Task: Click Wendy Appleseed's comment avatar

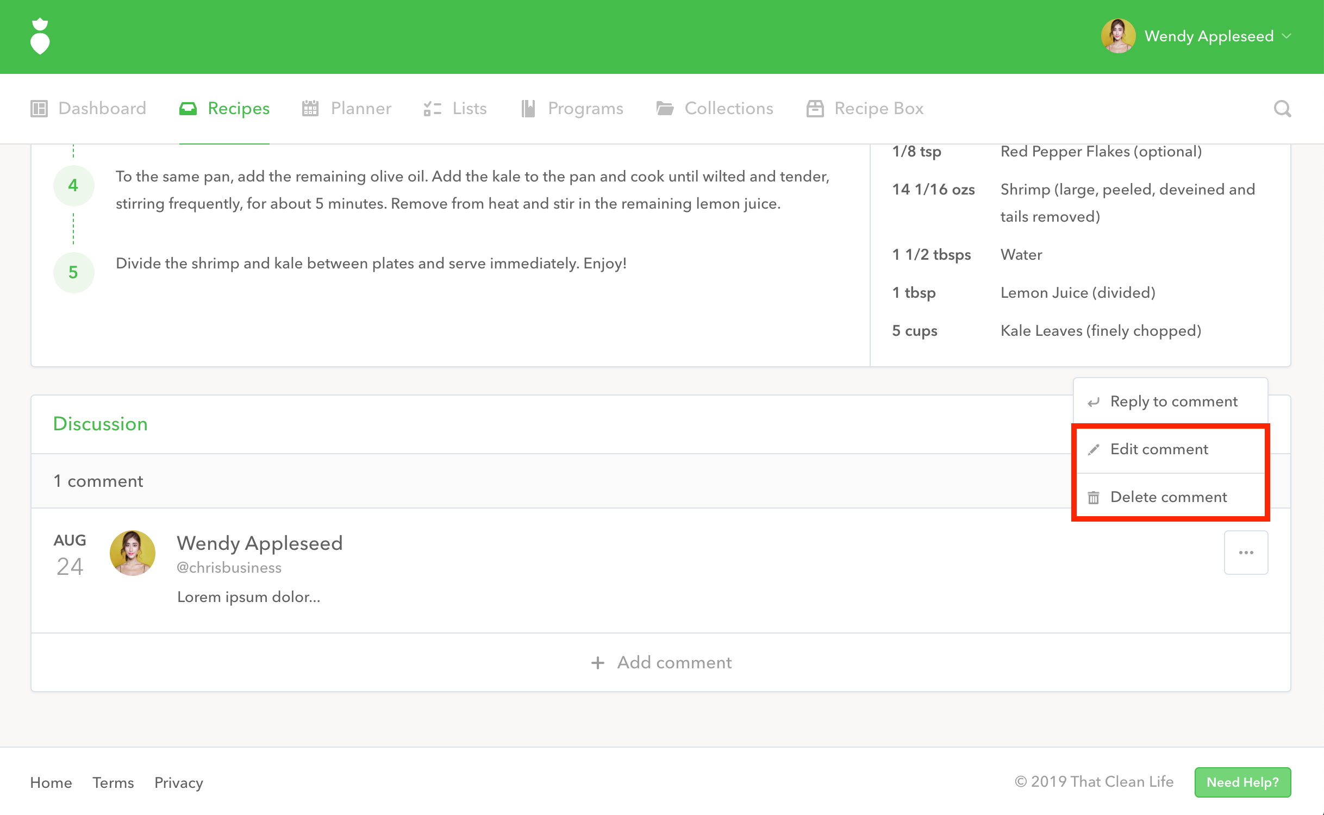Action: coord(133,553)
